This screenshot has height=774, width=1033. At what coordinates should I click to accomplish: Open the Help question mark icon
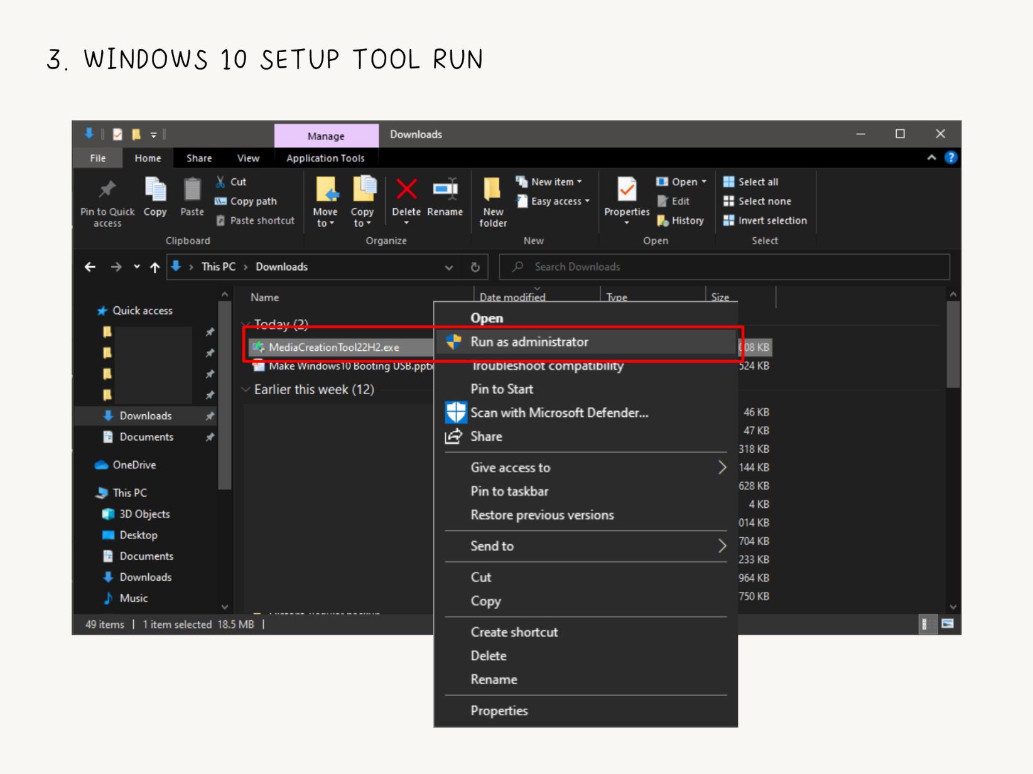951,158
